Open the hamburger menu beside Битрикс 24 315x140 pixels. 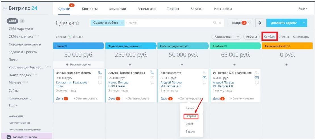5,8
